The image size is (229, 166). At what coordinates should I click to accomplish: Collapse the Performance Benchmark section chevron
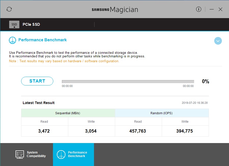[218, 41]
